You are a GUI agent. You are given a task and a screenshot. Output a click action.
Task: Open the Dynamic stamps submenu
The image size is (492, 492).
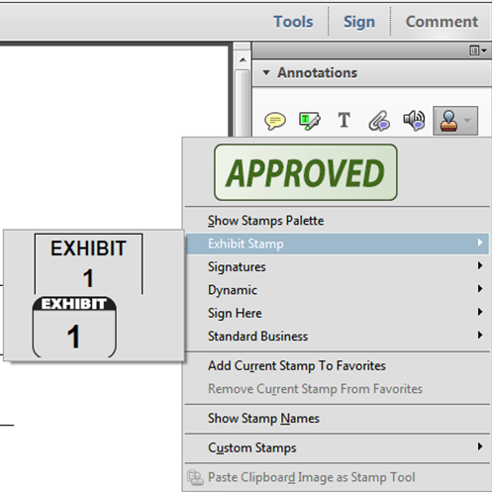click(x=337, y=290)
